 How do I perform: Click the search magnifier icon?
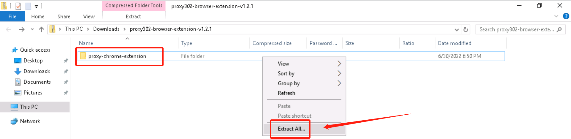559,29
